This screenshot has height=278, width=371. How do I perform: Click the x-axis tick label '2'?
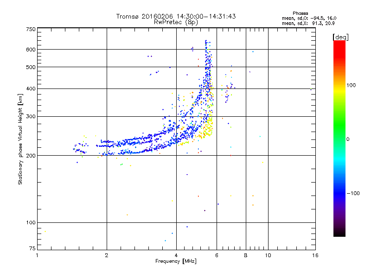coord(107,255)
